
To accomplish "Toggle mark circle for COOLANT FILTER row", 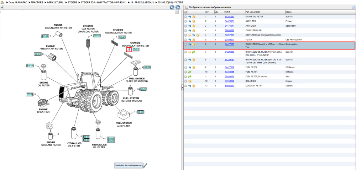I will tap(185, 86).
